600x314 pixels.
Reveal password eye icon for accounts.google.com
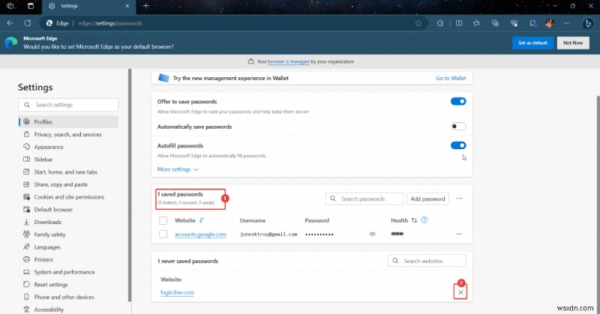click(x=372, y=234)
